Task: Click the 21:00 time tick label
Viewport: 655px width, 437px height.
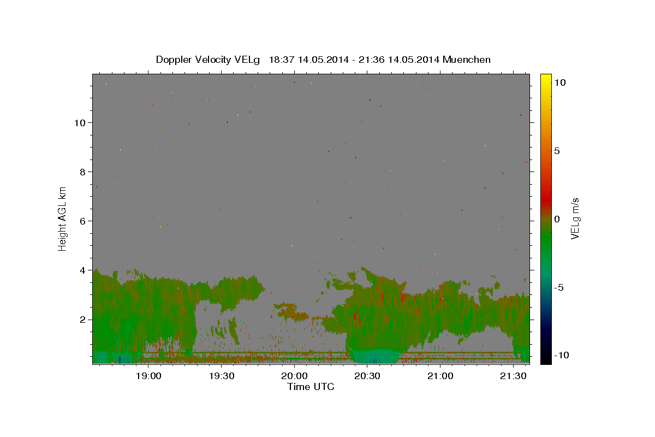Action: click(440, 376)
